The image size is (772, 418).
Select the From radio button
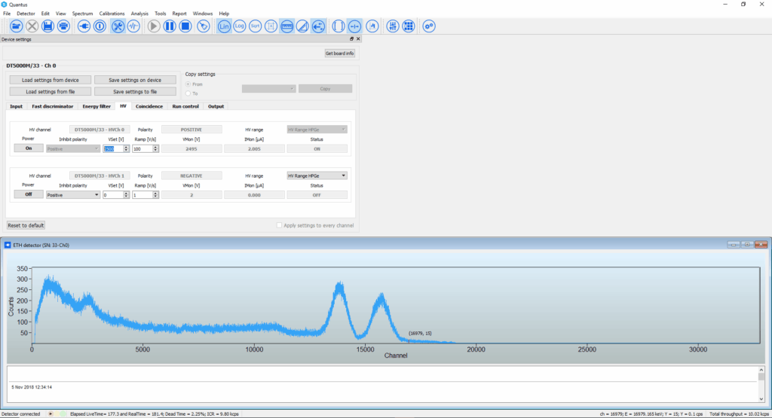pos(188,84)
